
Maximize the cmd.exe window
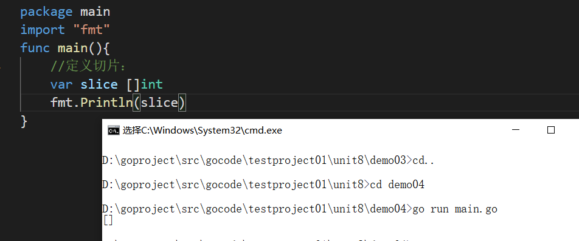pyautogui.click(x=551, y=130)
